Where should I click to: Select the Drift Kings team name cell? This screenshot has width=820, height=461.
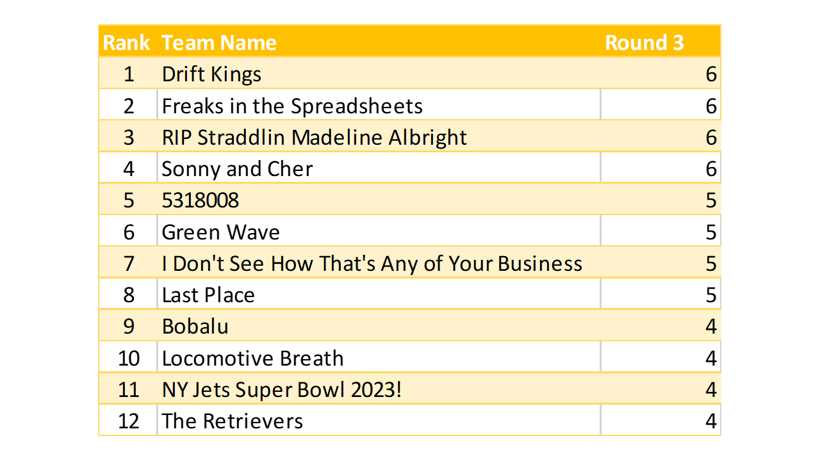(211, 74)
